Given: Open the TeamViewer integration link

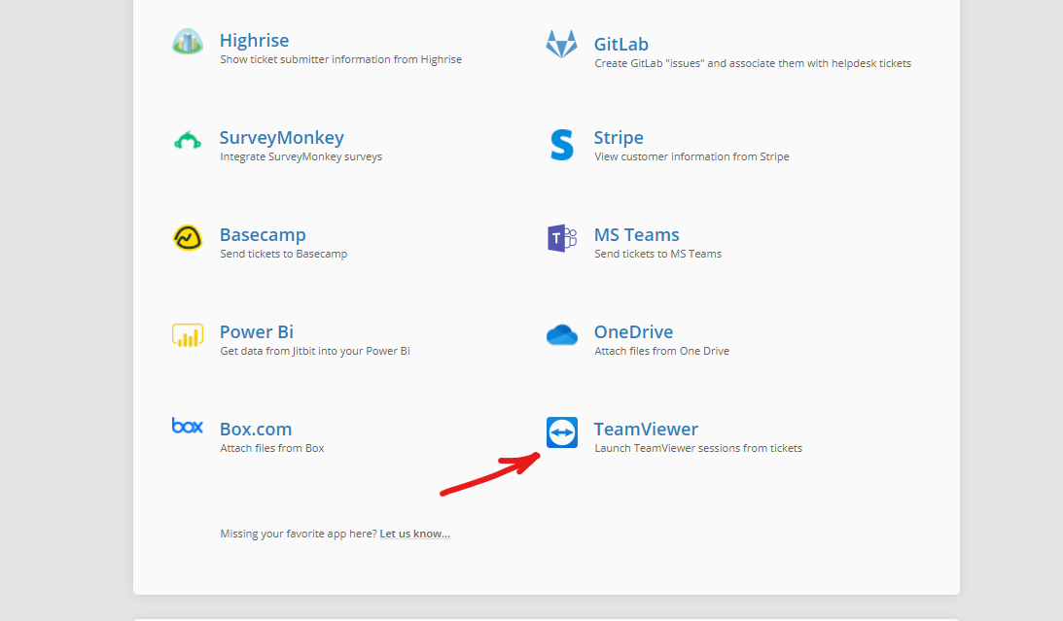Looking at the screenshot, I should 646,429.
